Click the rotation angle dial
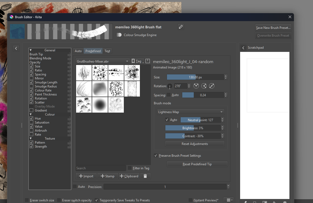This screenshot has height=203, width=313. tap(170, 86)
